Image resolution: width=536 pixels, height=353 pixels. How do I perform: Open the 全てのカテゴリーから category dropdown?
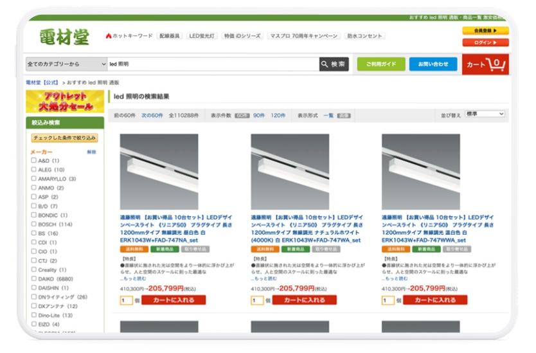pos(66,64)
